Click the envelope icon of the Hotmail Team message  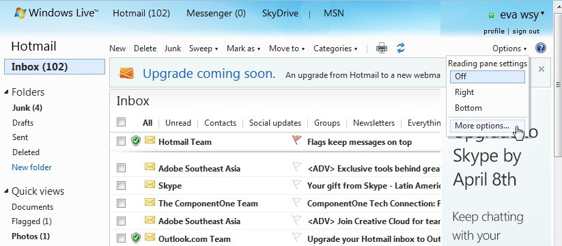coord(150,140)
